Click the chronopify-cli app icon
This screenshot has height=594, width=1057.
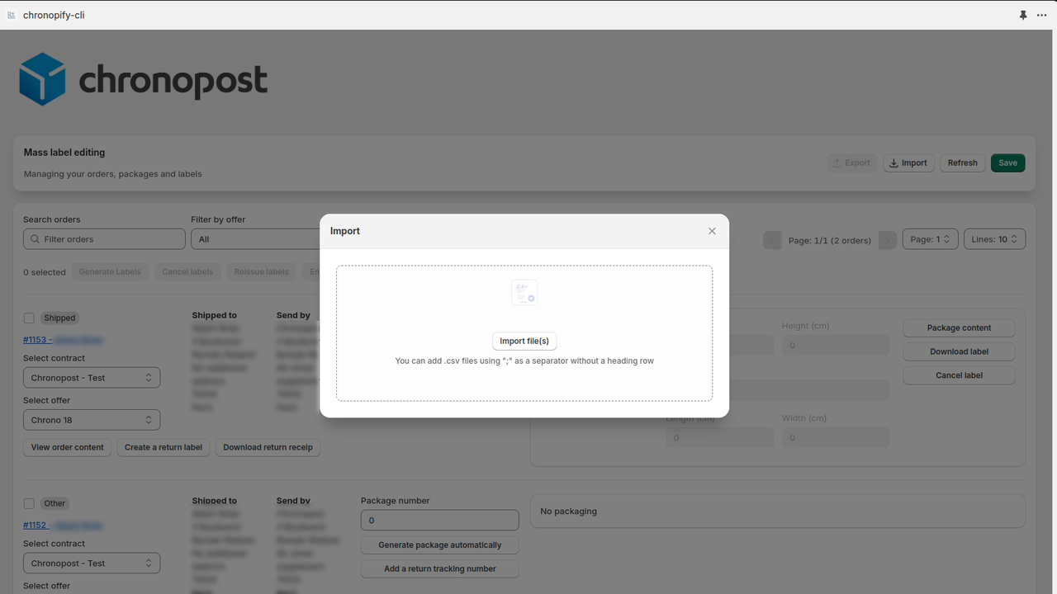click(x=12, y=15)
